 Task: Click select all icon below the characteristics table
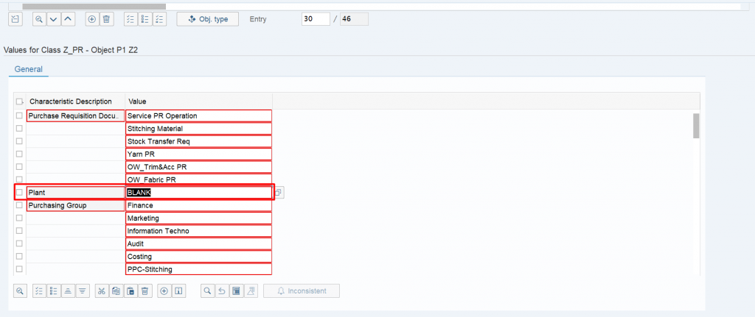(39, 291)
